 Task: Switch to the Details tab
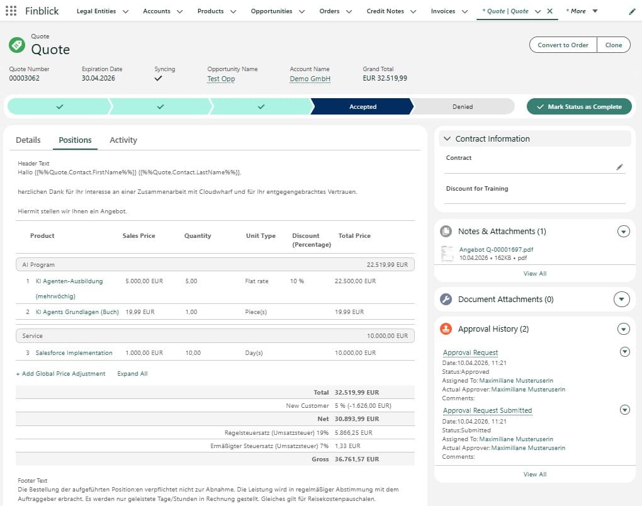[28, 140]
